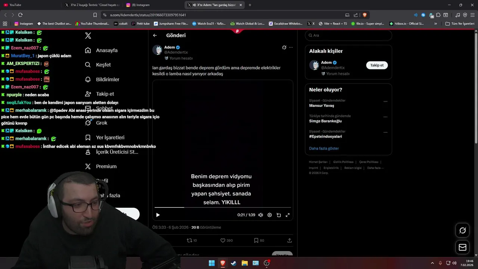The height and width of the screenshot is (269, 478).
Task: Open the X logo home icon
Action: coord(88,36)
